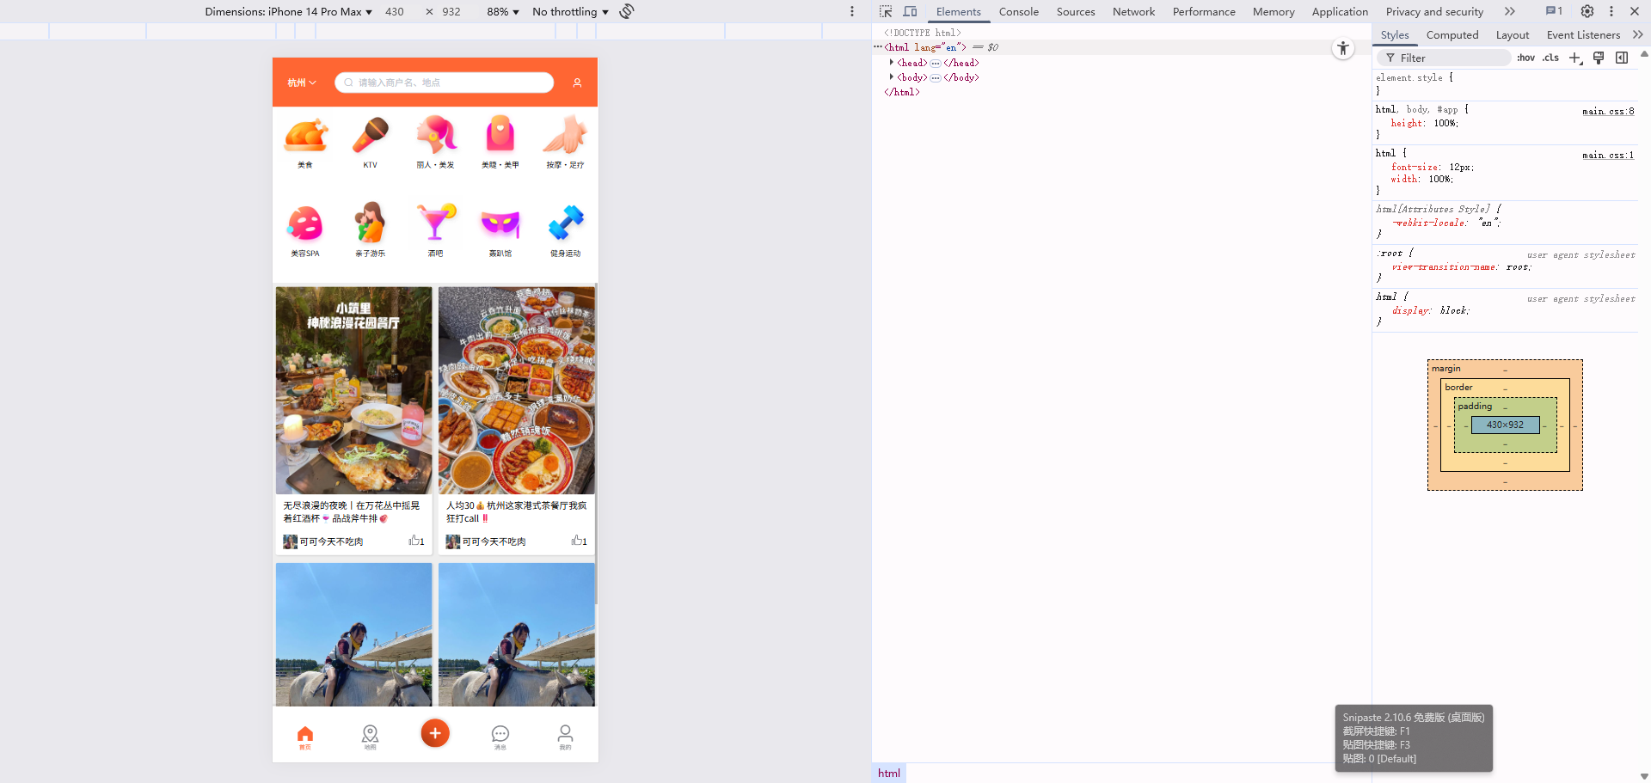Screen dimensions: 1651x783
Task: Switch to the Event Listeners tab
Action: coord(1583,34)
